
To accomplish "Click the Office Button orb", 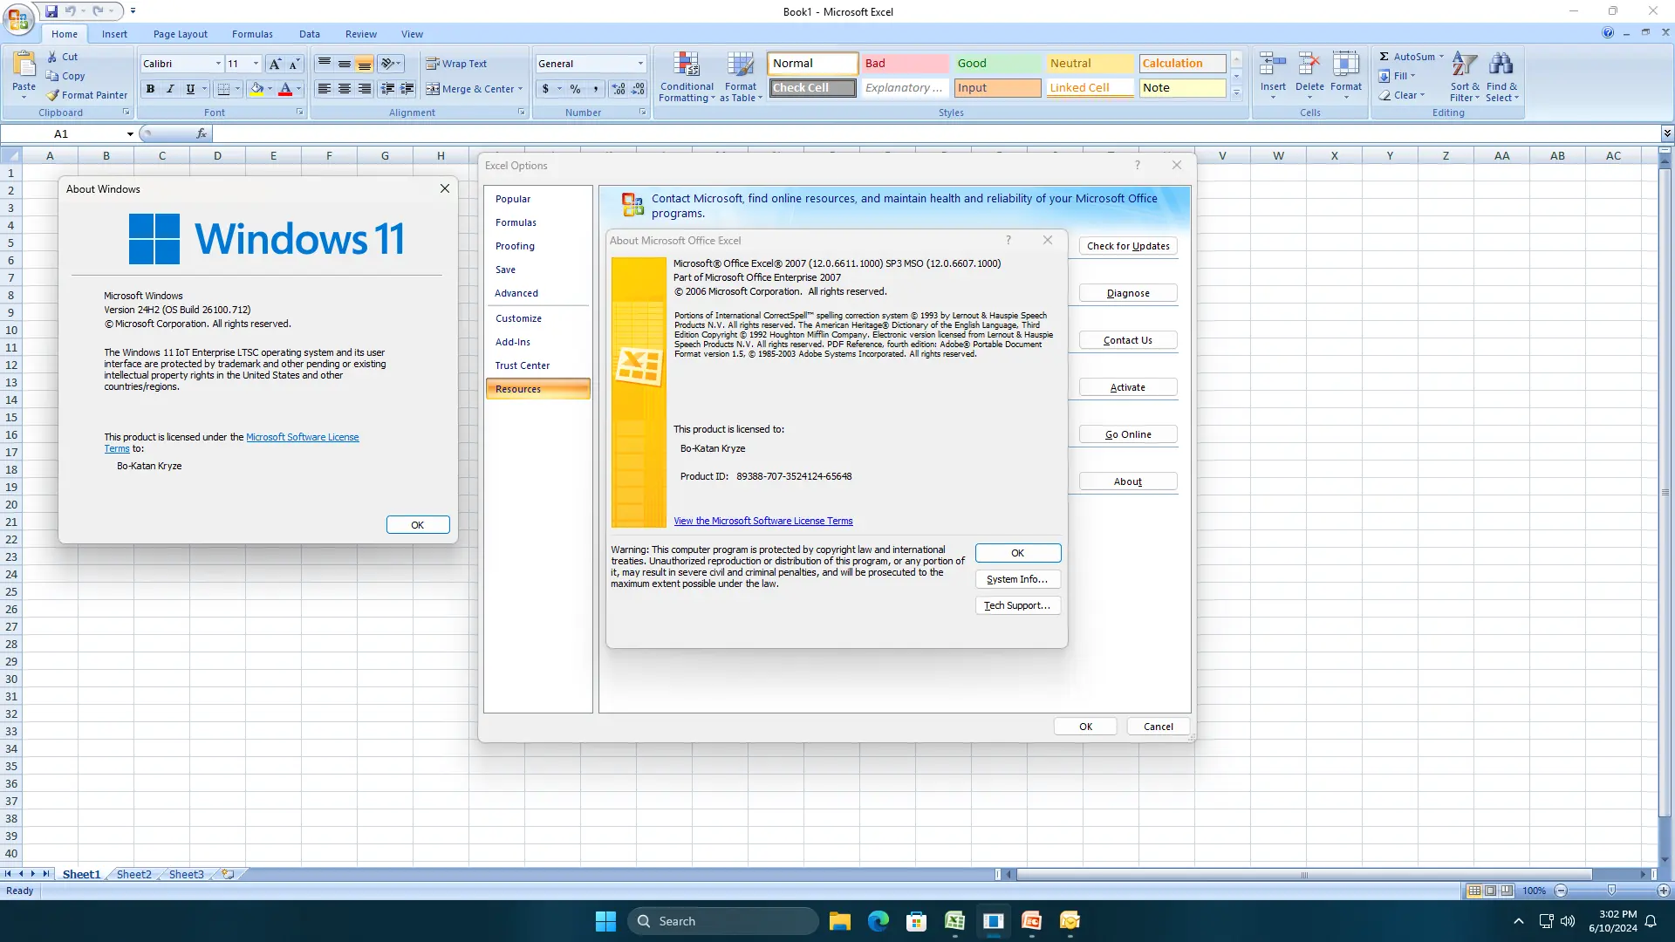I will click(x=18, y=18).
